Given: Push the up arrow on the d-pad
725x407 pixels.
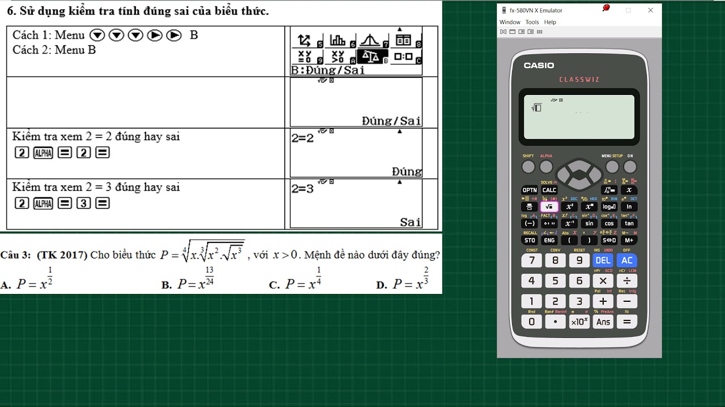Looking at the screenshot, I should click(579, 165).
